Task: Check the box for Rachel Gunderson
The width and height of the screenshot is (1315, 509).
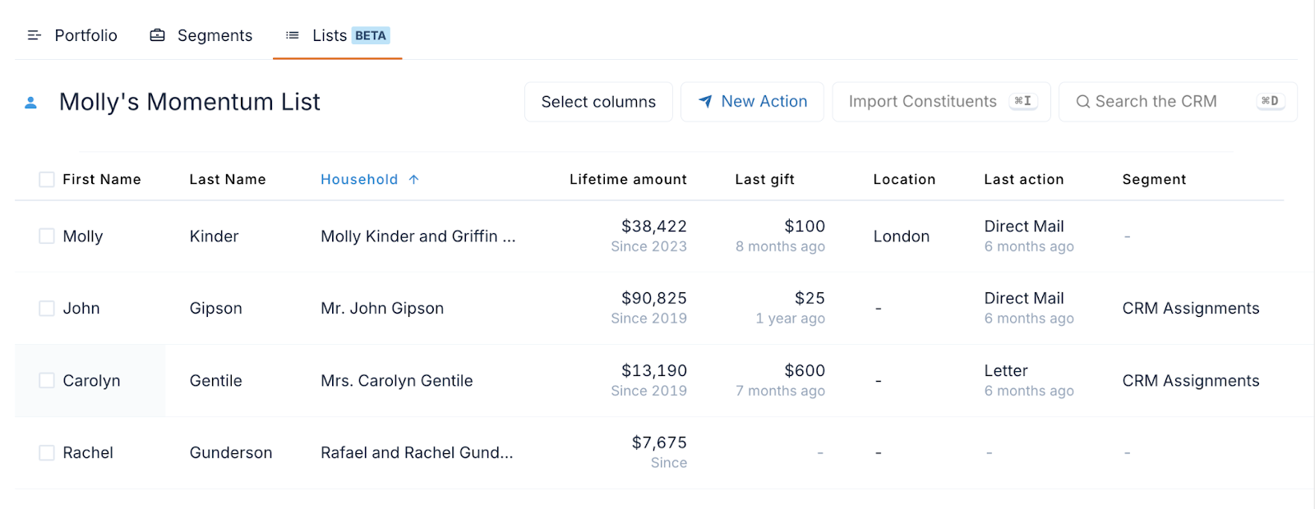Action: [47, 453]
